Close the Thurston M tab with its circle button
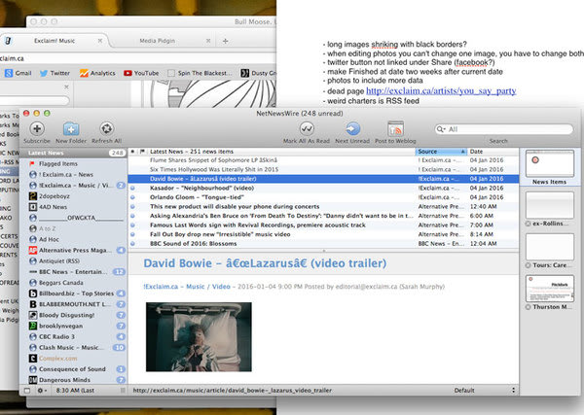This screenshot has height=415, width=584. click(529, 307)
